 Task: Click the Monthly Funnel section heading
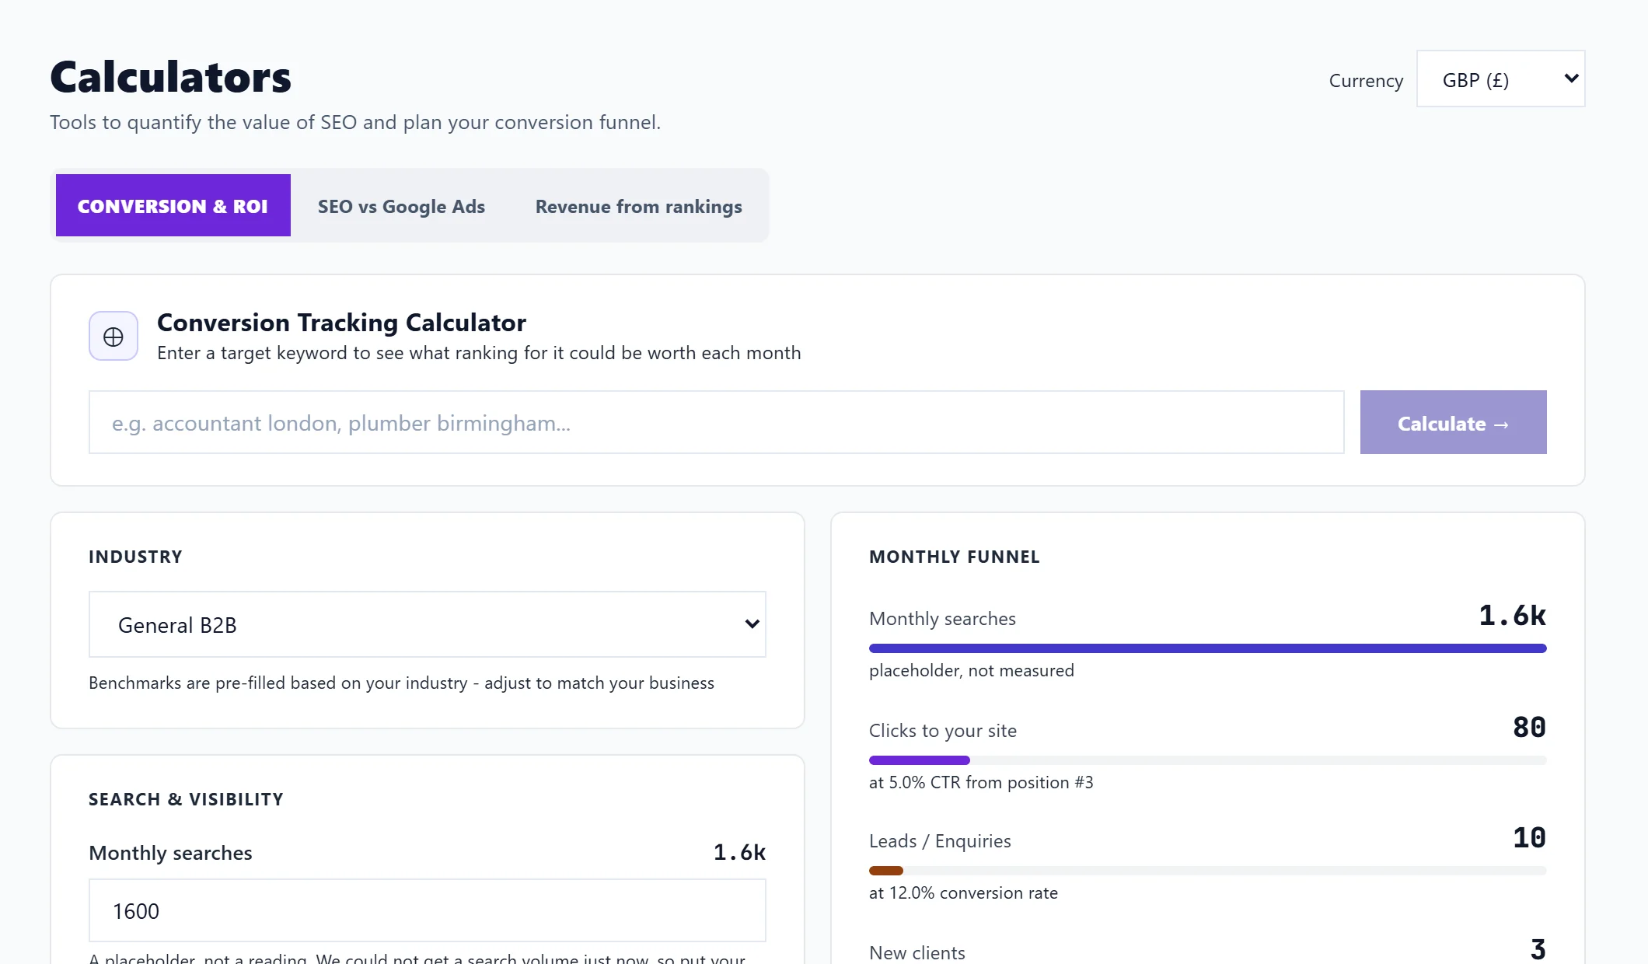pyautogui.click(x=954, y=557)
